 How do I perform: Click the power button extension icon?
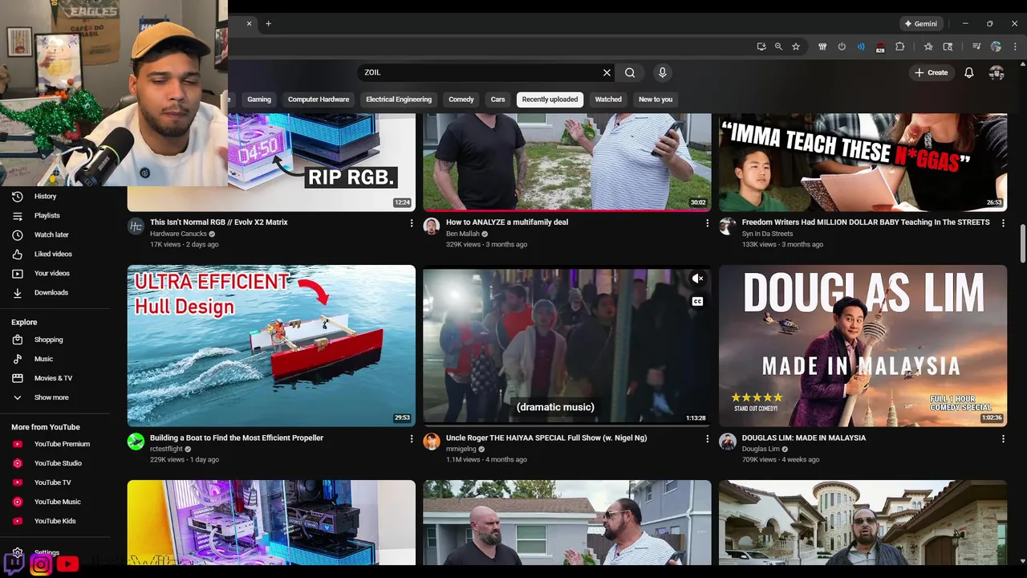coord(842,47)
